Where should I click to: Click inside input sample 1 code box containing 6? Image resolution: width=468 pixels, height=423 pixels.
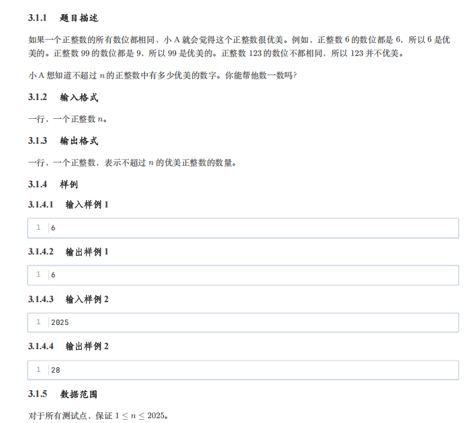[243, 228]
